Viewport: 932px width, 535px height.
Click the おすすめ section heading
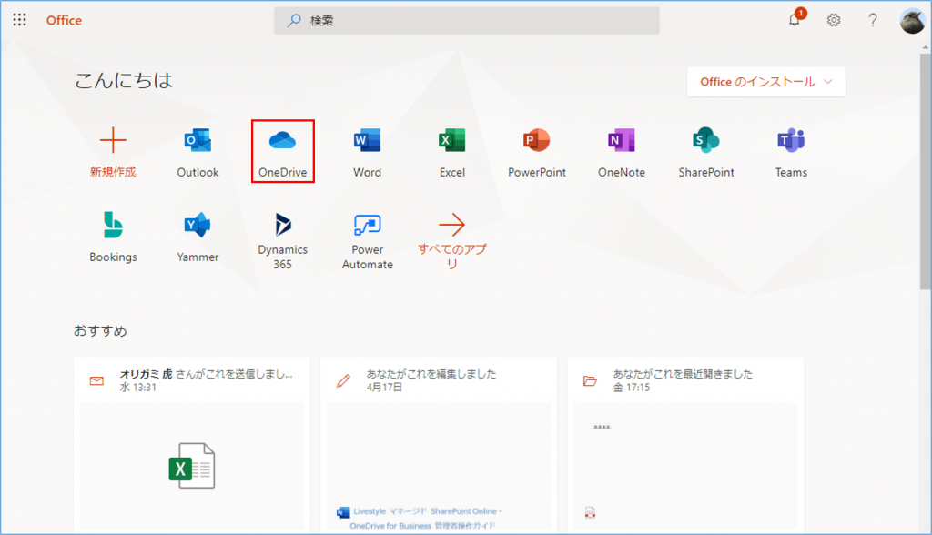coord(100,330)
